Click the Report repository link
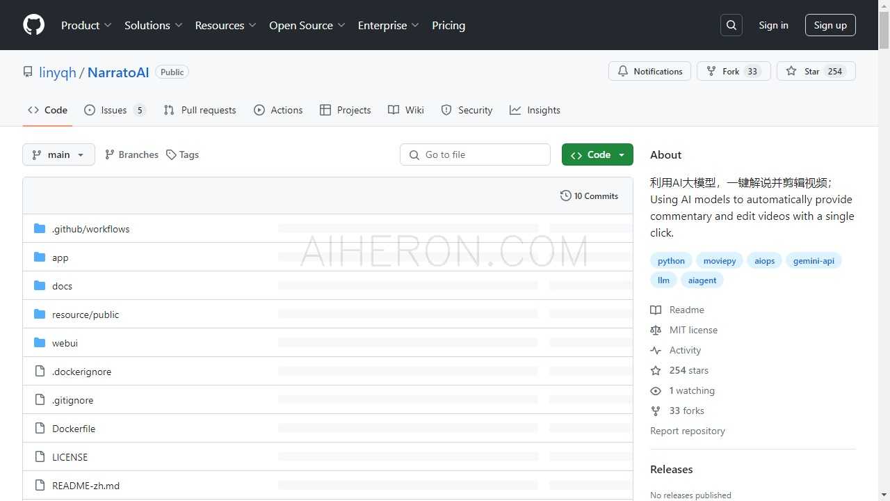This screenshot has height=501, width=890. (687, 431)
